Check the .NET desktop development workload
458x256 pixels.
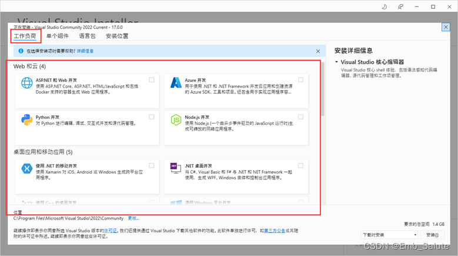pyautogui.click(x=300, y=166)
